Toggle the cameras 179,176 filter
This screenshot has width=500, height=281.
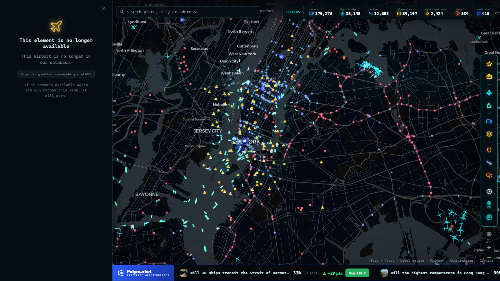321,12
